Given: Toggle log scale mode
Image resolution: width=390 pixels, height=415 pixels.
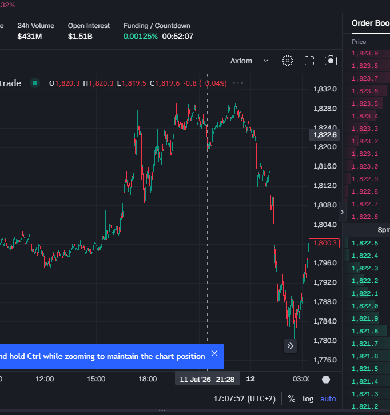Looking at the screenshot, I should pyautogui.click(x=308, y=398).
